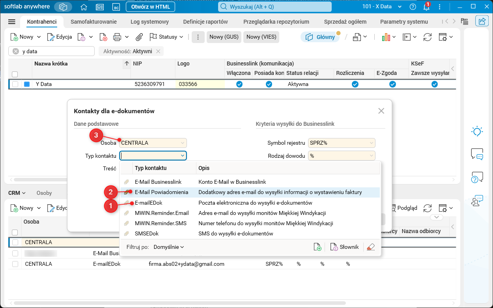Screen dimensions: 493x308
Task: Switch to Log systemowy tab
Action: [150, 22]
